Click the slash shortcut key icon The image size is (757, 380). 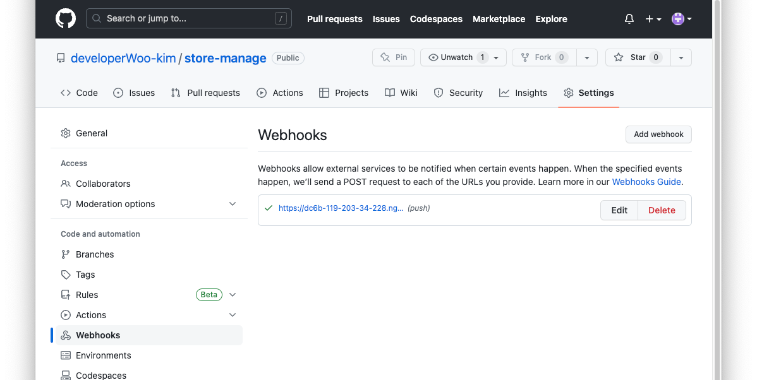pos(281,18)
